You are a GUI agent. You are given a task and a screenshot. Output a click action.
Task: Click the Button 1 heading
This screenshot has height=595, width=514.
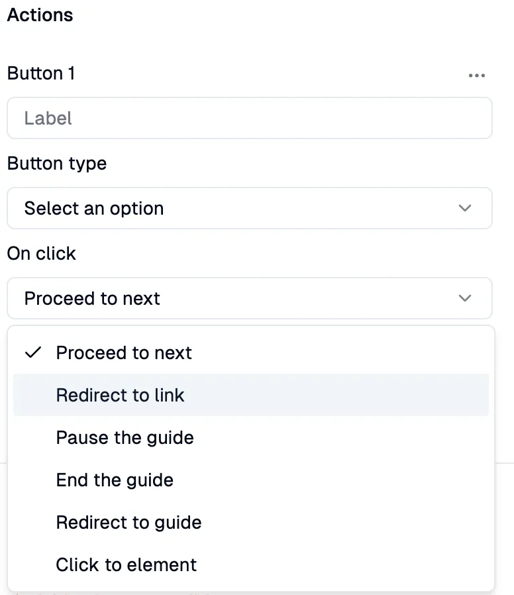(x=40, y=74)
